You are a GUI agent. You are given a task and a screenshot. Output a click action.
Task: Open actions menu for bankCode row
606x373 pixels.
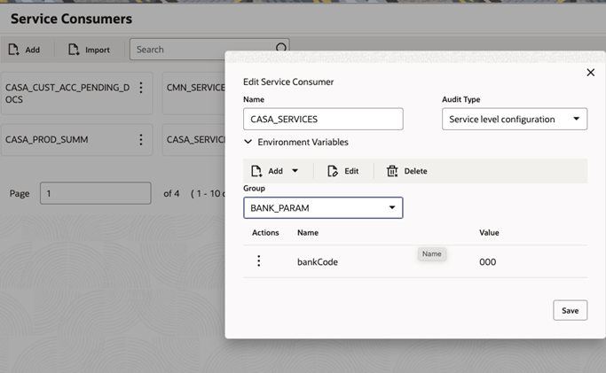click(x=259, y=261)
